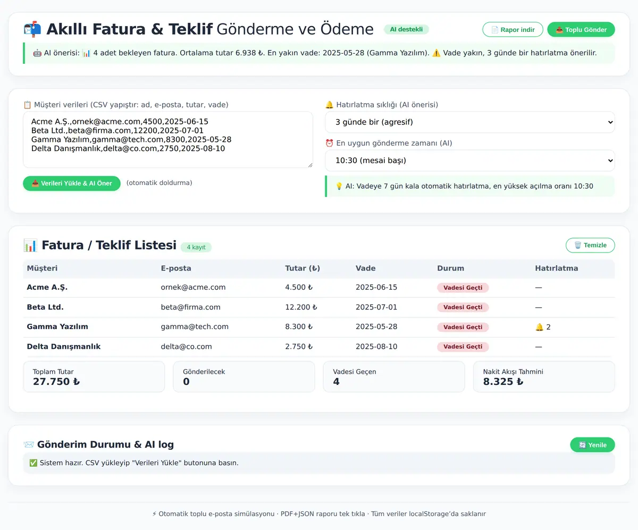Image resolution: width=638 pixels, height=530 pixels.
Task: Click the Vadesi Geçen summary card
Action: 394,377
